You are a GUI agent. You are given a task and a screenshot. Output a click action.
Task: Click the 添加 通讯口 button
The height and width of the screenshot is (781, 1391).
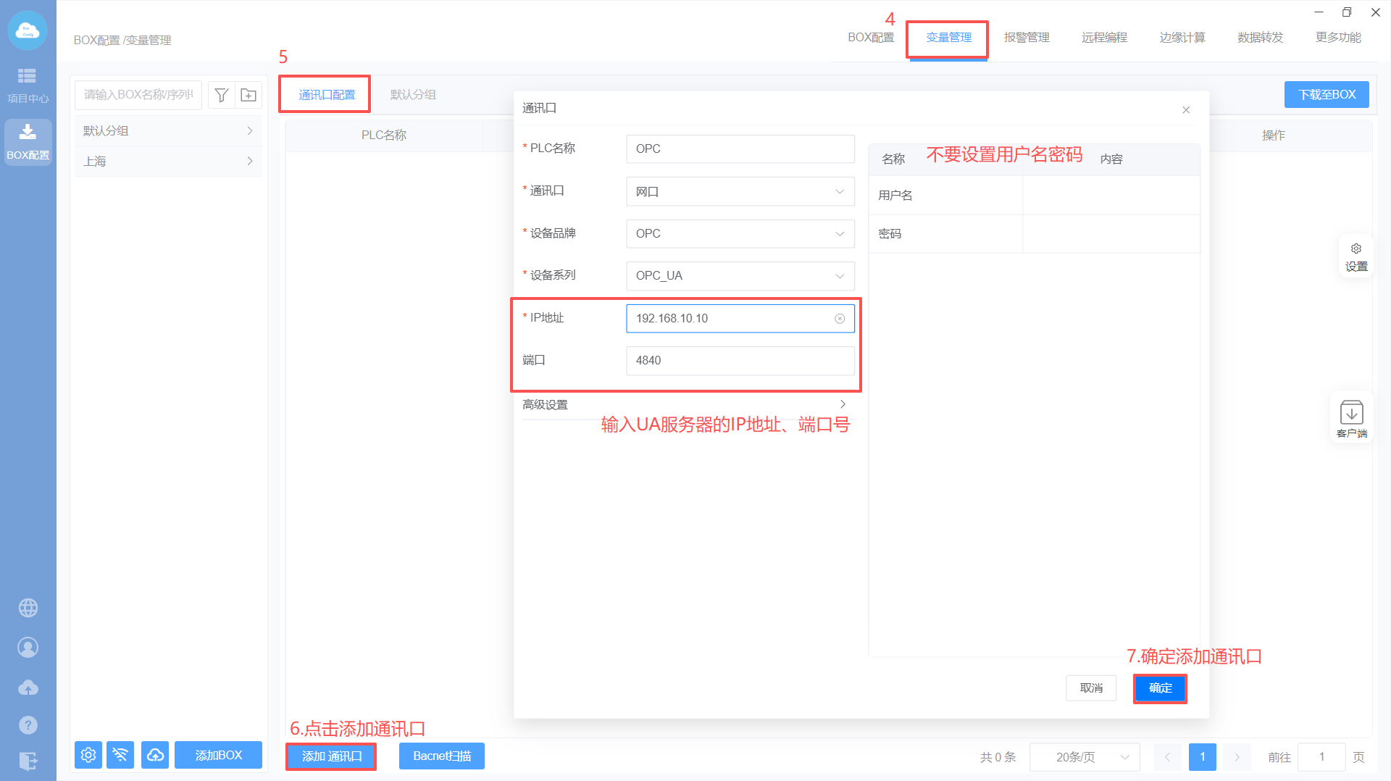coord(331,756)
